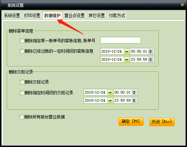Click the 账单号 text input field
Screen dimensions: 187x147
coord(120,40)
